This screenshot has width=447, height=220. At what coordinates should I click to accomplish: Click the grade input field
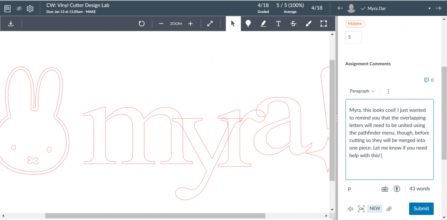[x=354, y=37]
